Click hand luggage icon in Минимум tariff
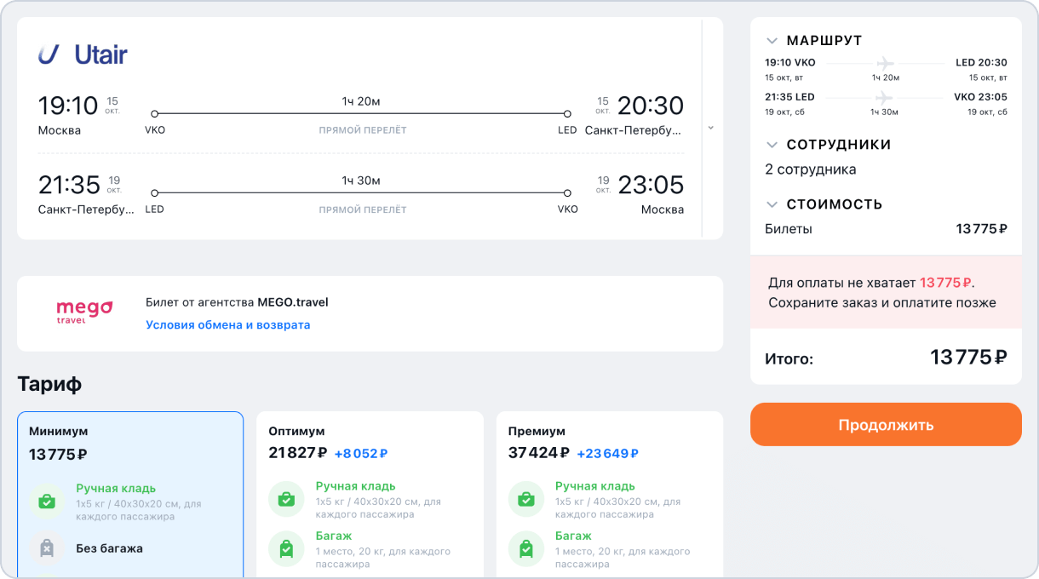This screenshot has width=1039, height=579. [47, 501]
